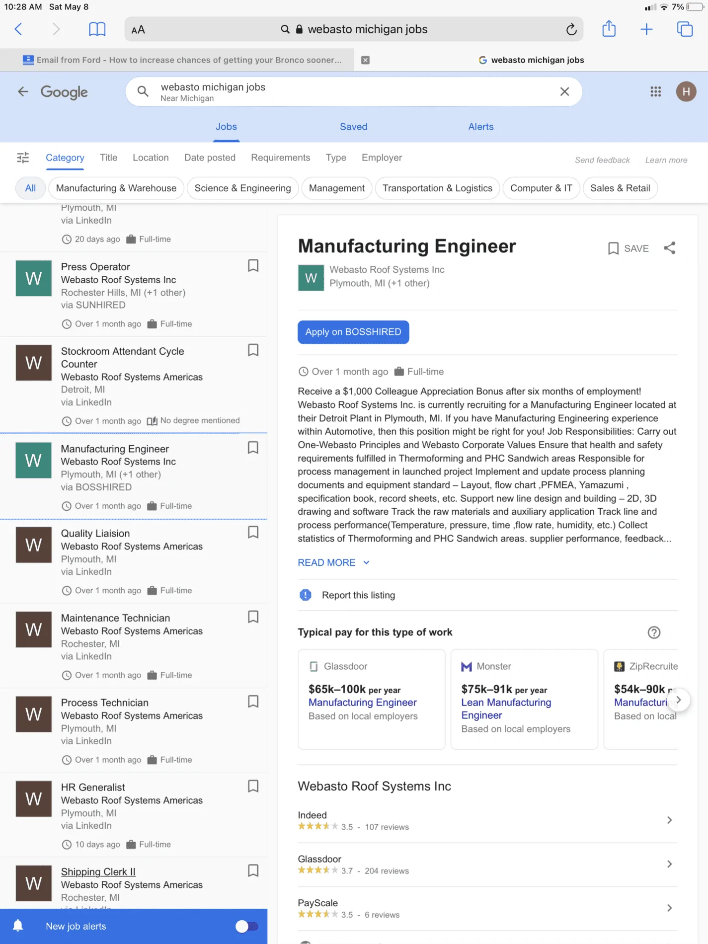Open Google apps grid menu
708x944 pixels.
tap(656, 91)
